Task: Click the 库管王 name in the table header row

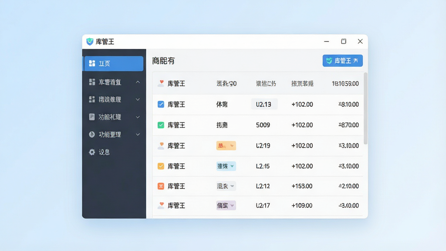Action: click(176, 83)
